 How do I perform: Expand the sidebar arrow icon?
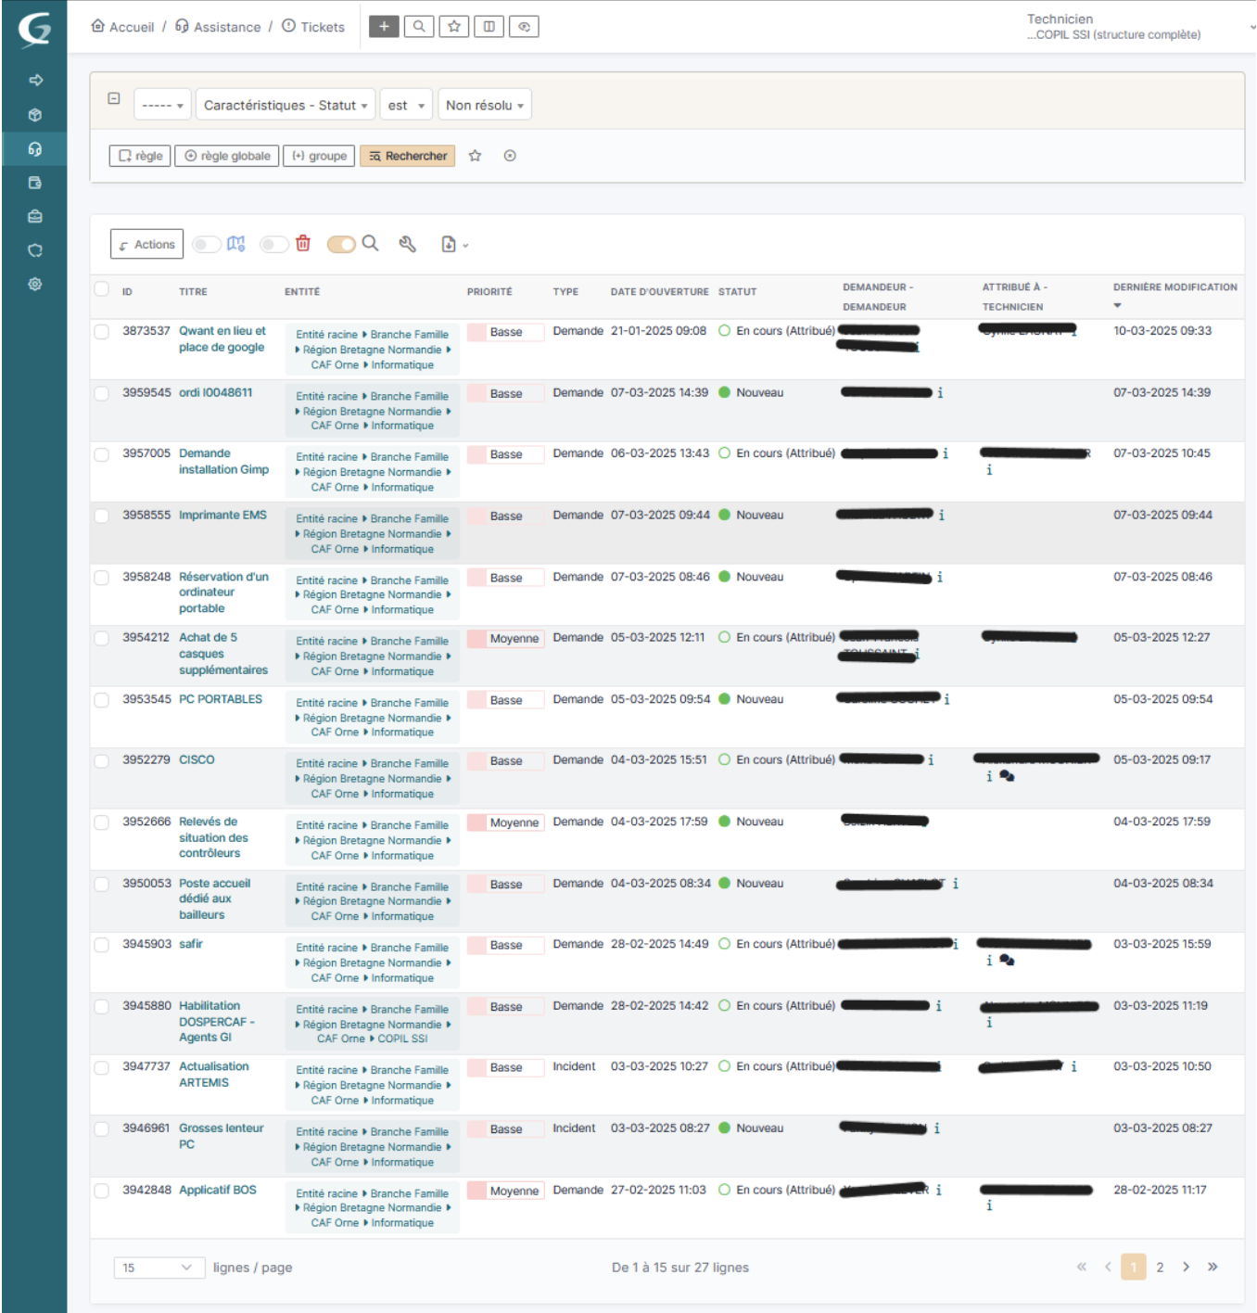pyautogui.click(x=35, y=81)
